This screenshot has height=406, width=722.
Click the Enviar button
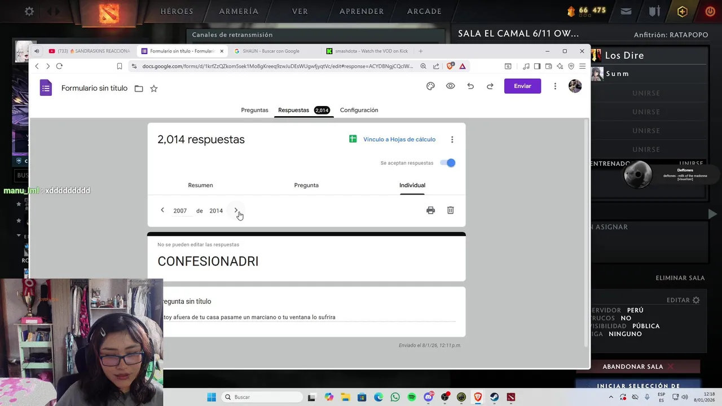tap(522, 86)
